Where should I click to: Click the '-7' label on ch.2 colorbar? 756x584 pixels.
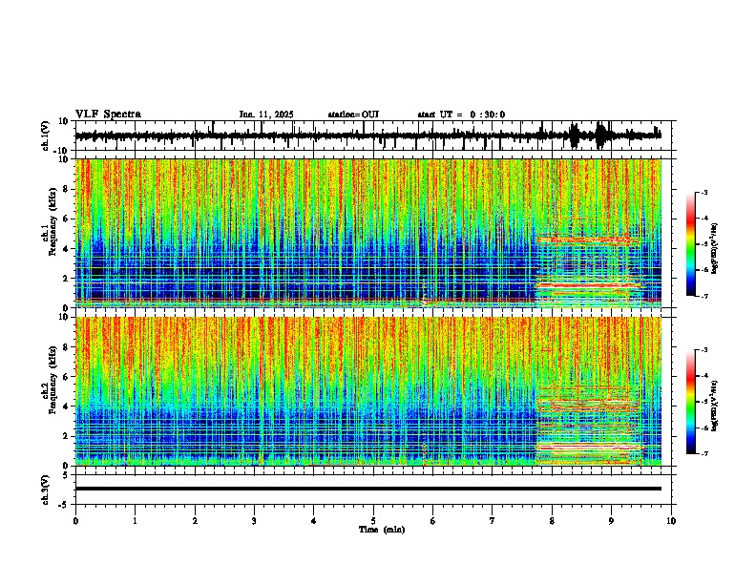click(703, 453)
